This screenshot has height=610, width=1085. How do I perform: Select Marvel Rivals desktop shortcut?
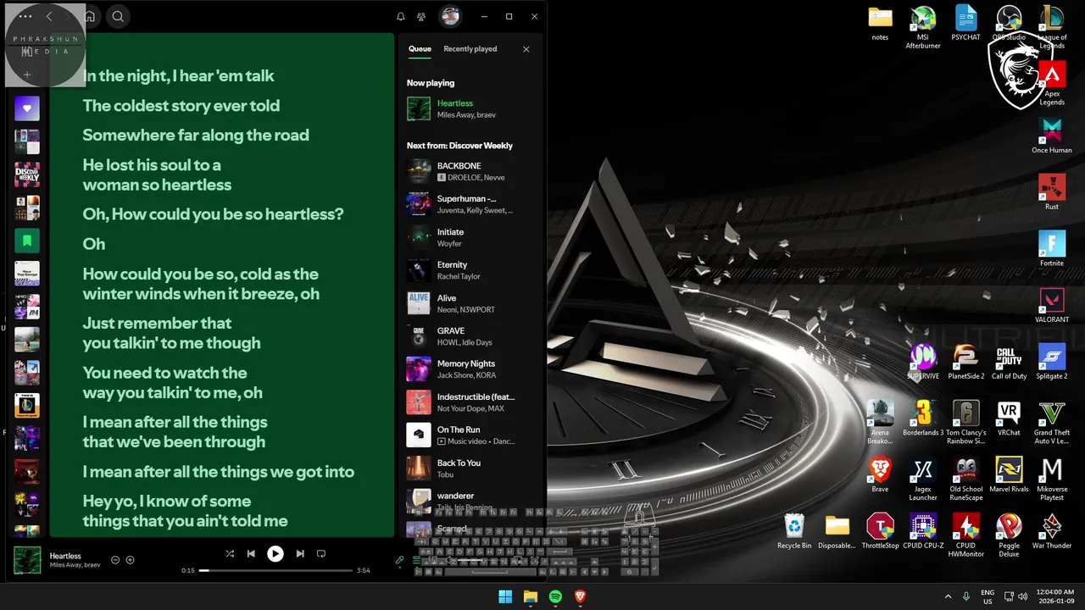1009,474
